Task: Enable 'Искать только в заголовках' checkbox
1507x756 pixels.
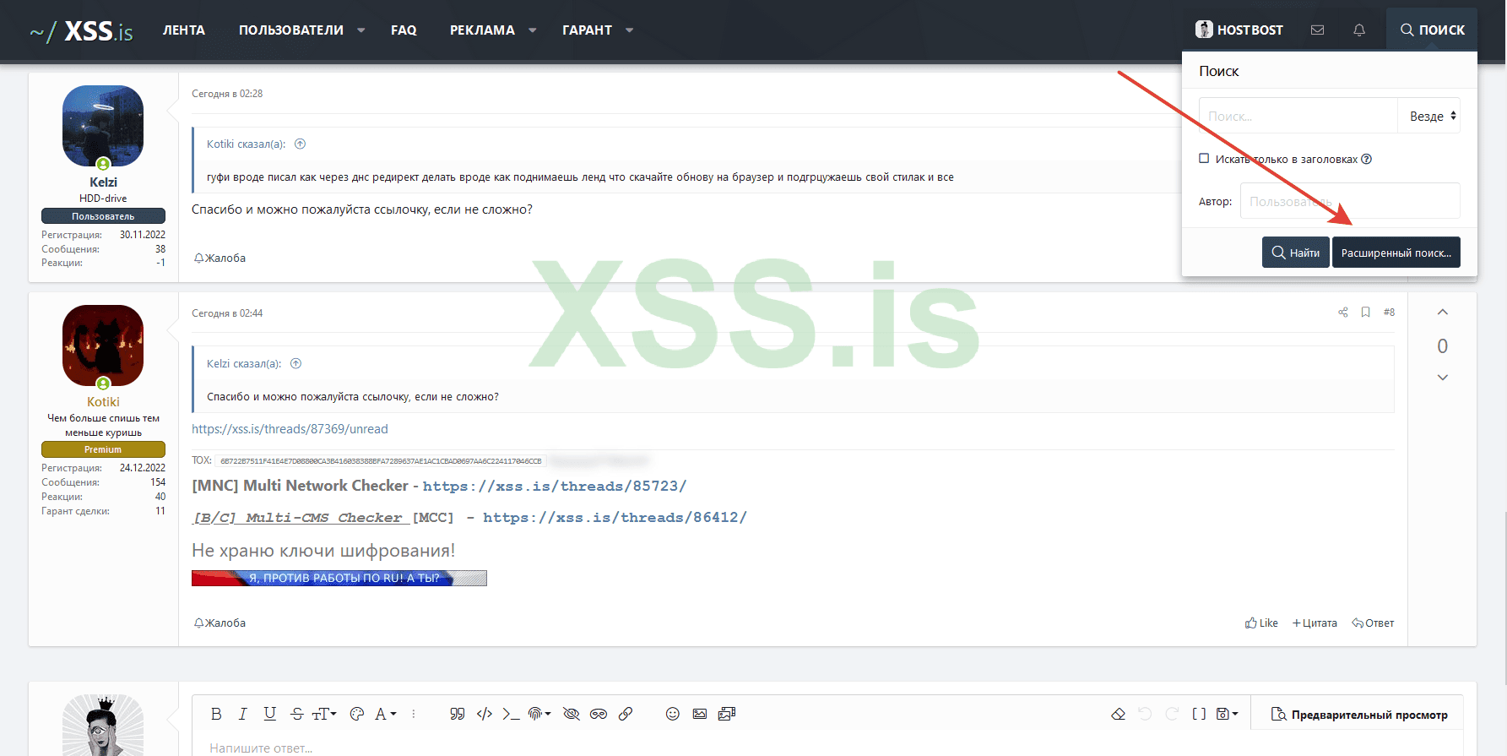Action: [x=1204, y=159]
